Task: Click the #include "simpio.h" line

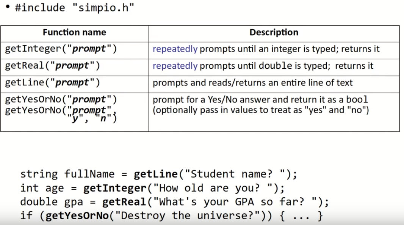Action: pyautogui.click(x=75, y=8)
